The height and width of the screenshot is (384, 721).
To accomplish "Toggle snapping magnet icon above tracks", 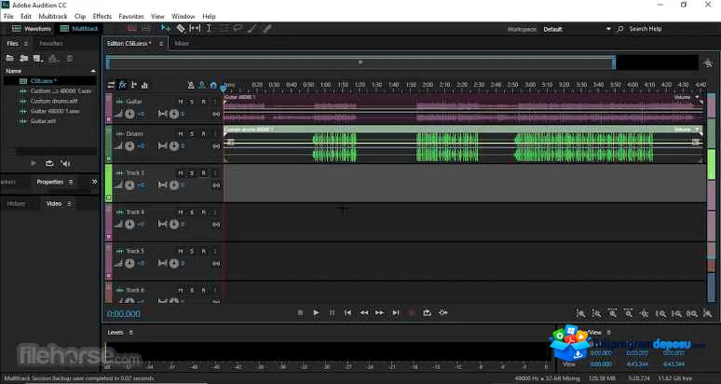I will pyautogui.click(x=213, y=85).
